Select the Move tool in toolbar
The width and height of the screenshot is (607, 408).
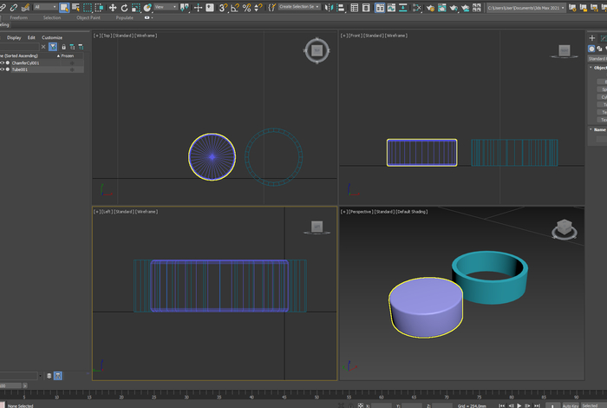[x=112, y=7]
